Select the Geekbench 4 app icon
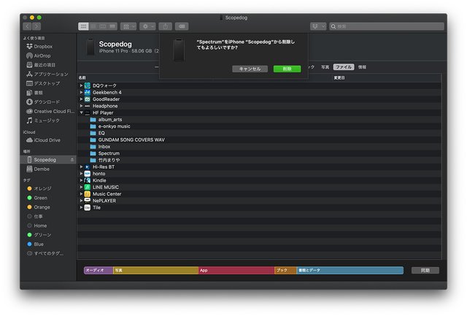 pyautogui.click(x=87, y=93)
